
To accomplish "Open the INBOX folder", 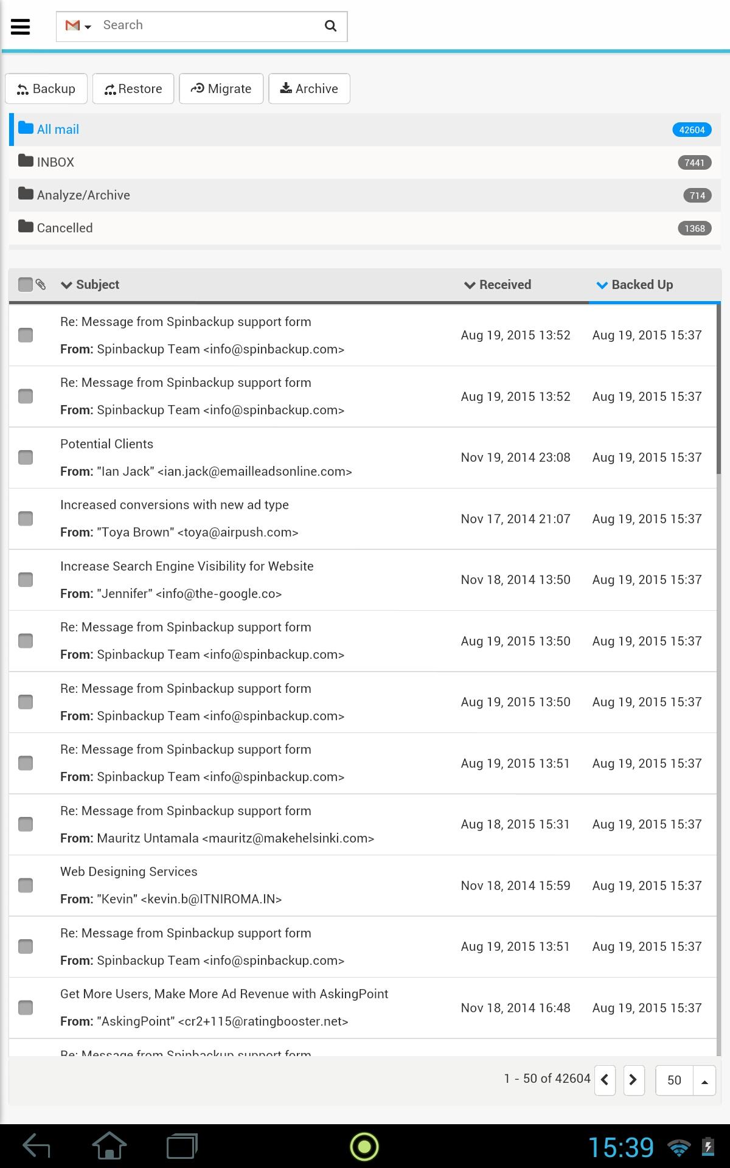I will tap(55, 162).
